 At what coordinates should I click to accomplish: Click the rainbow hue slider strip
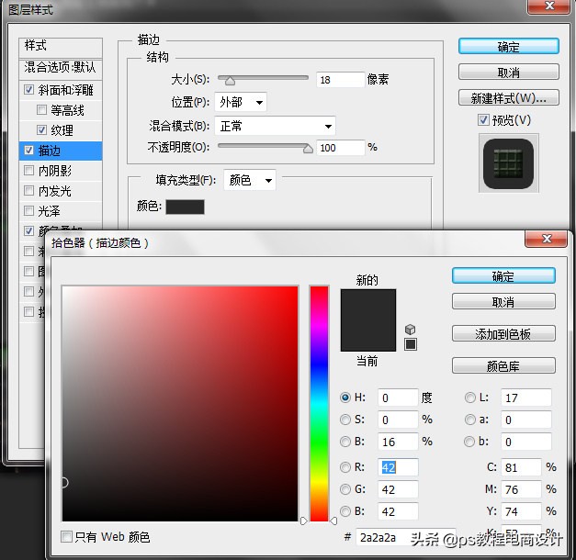coord(319,403)
